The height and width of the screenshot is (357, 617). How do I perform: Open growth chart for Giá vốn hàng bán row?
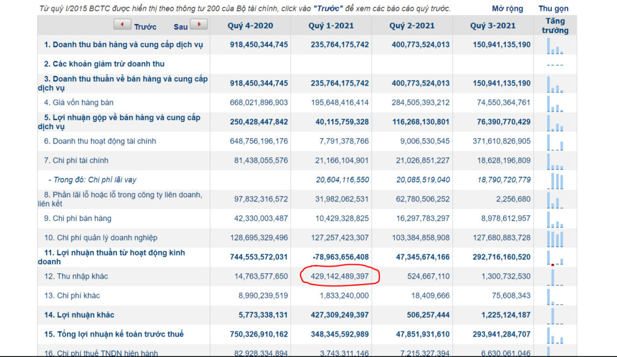tap(555, 104)
